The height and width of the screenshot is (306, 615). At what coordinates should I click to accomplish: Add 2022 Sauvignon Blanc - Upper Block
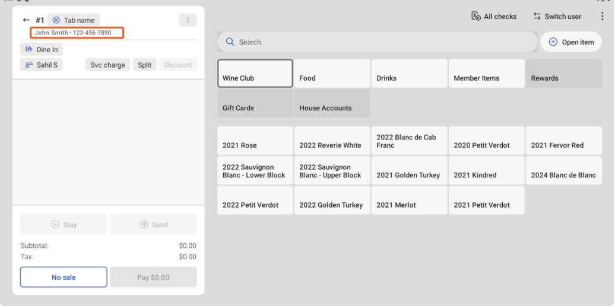tap(332, 170)
